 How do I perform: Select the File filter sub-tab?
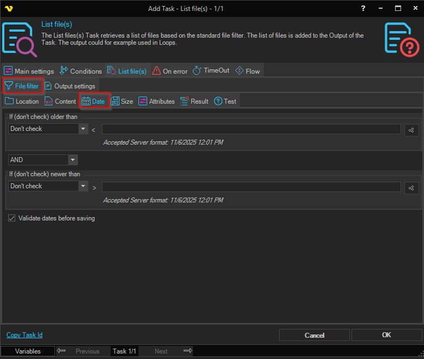click(22, 86)
